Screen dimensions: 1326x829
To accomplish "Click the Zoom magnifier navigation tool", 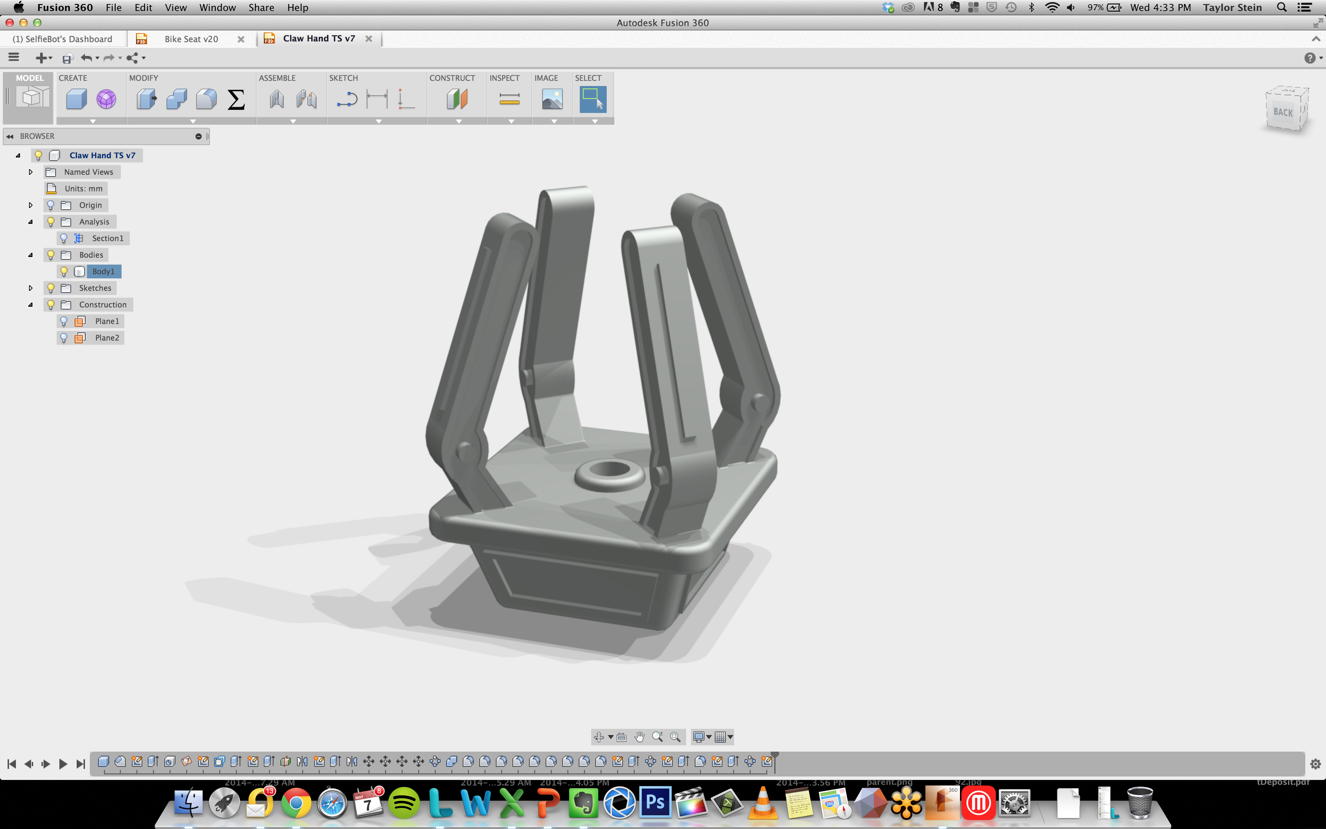I will click(x=657, y=737).
